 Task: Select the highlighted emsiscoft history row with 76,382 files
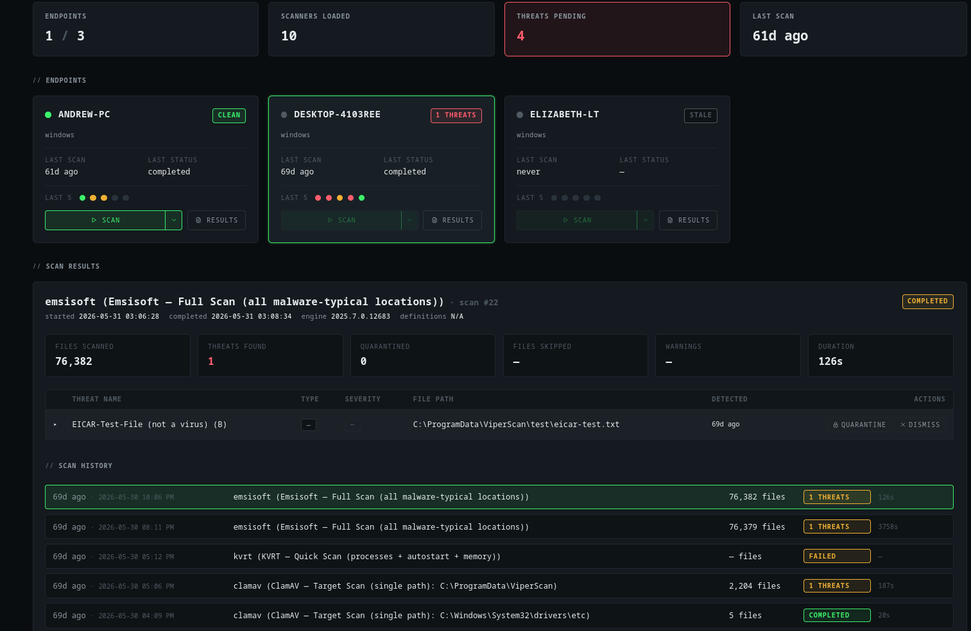coord(499,497)
